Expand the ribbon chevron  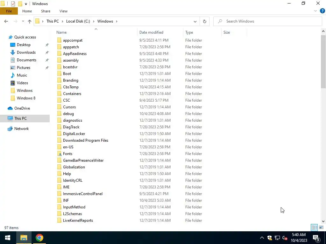315,11
